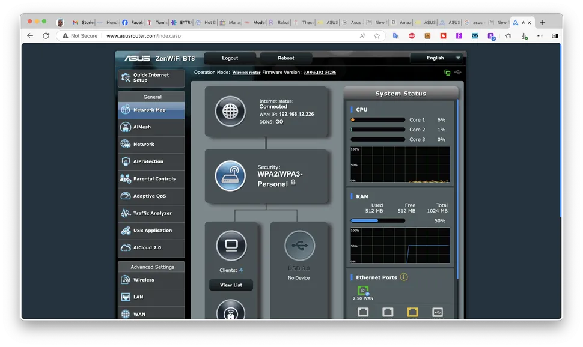Open AiCloud 2.0 page

coord(151,247)
